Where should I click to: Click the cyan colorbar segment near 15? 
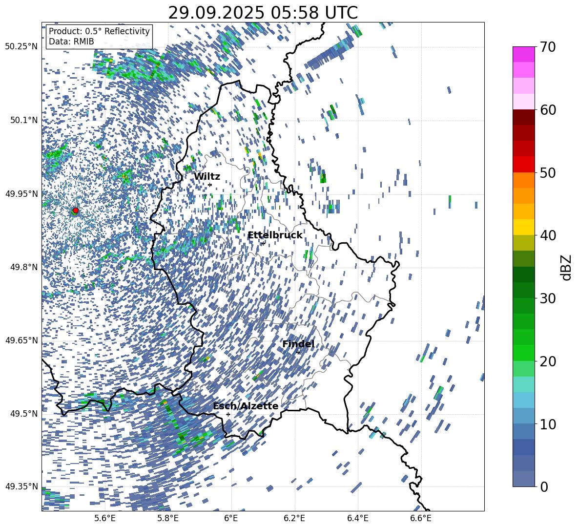tap(523, 384)
